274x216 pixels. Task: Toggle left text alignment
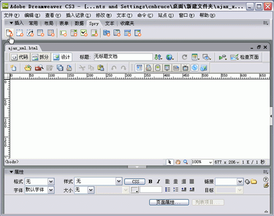pos(168,182)
